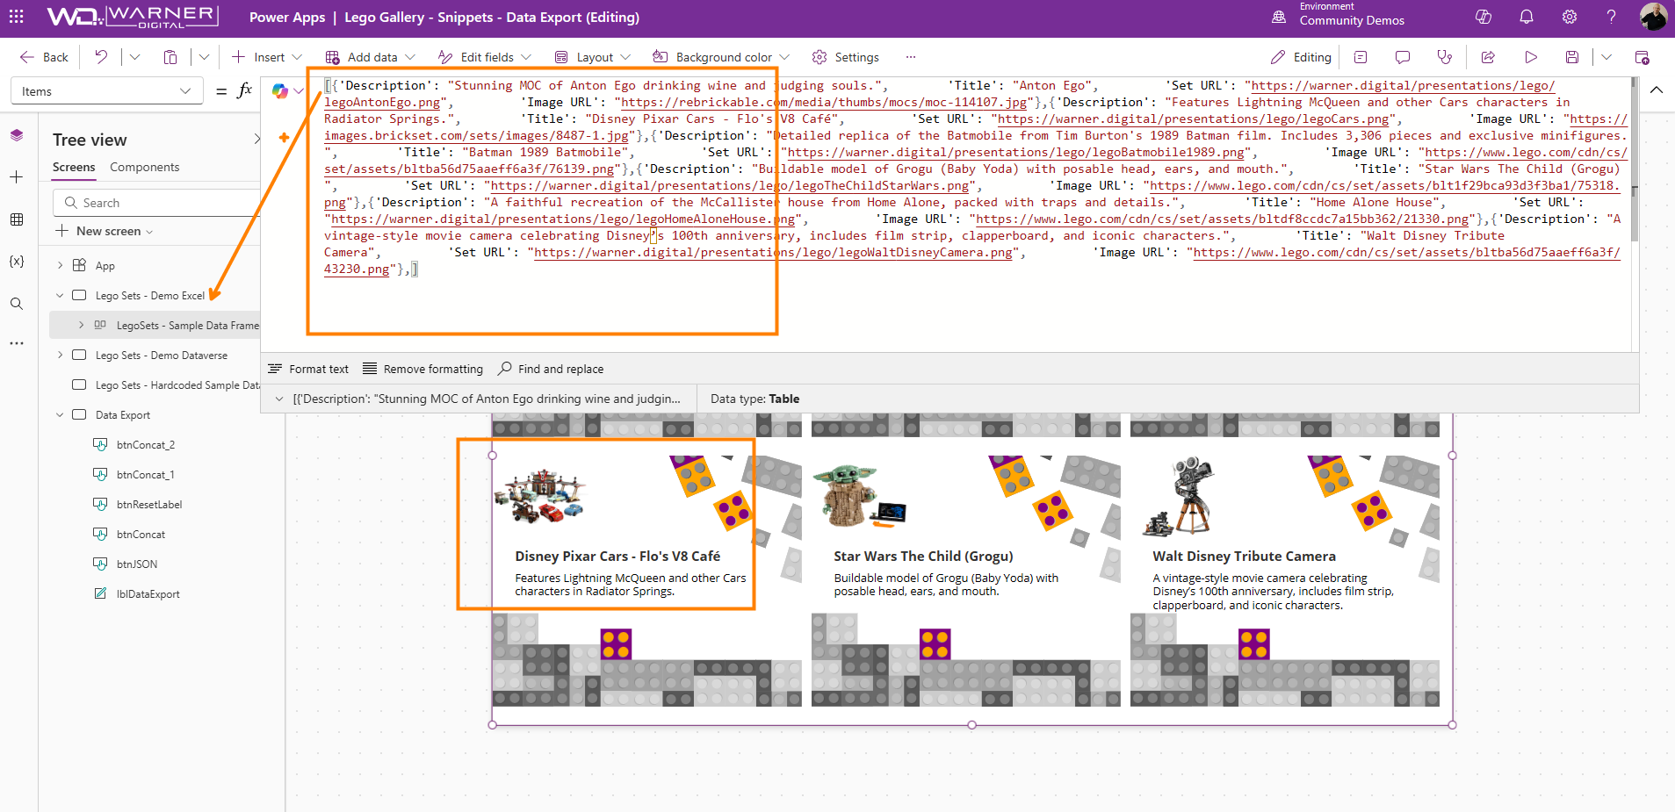This screenshot has width=1675, height=812.
Task: Click the tree view Search field
Action: tap(156, 203)
